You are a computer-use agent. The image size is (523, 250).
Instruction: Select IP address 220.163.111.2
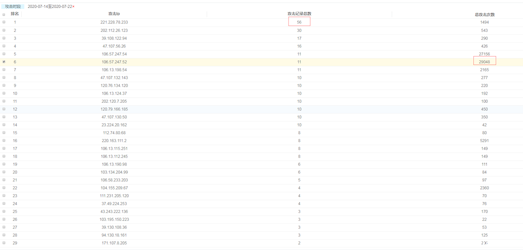(114, 141)
